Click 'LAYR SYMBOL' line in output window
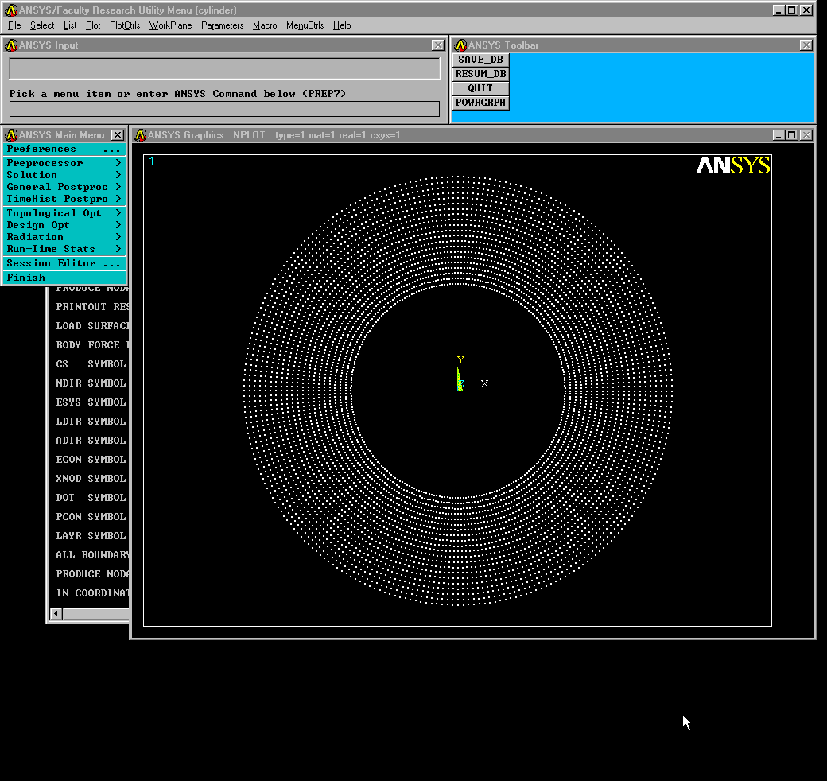 coord(91,536)
